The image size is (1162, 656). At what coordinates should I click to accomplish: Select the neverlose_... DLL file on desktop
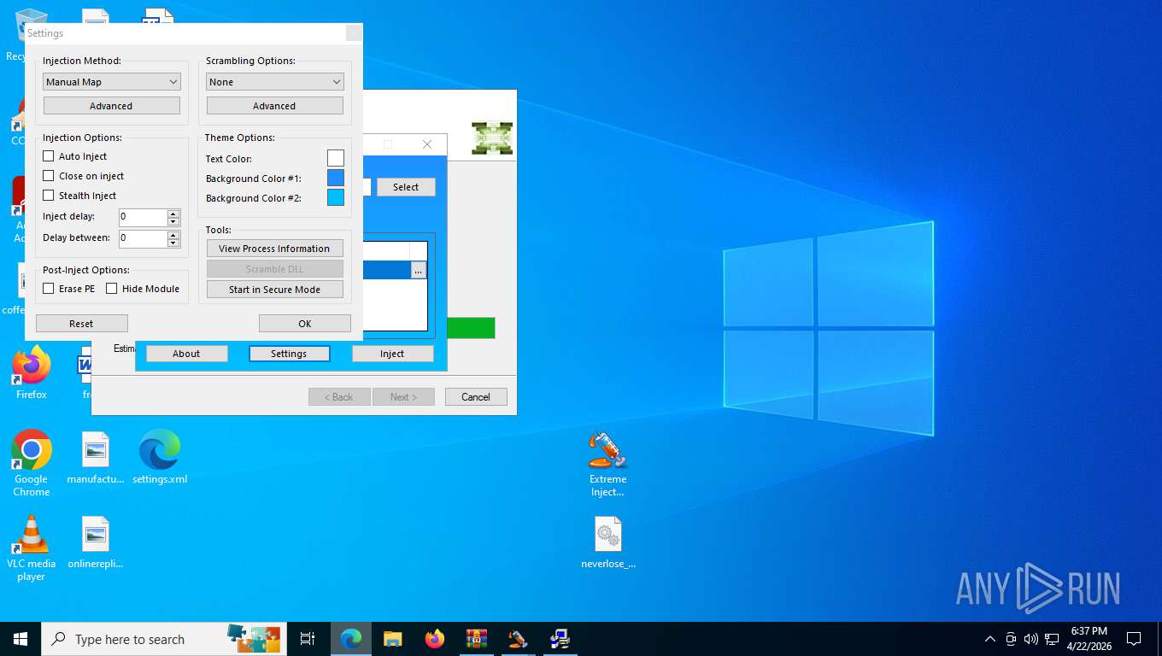pos(608,542)
